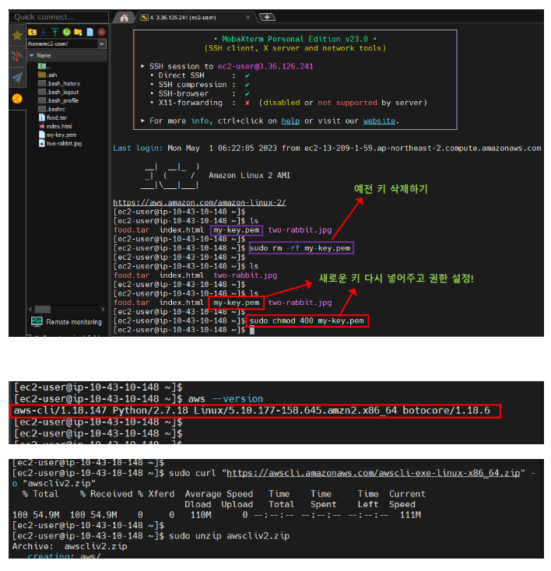551x571 pixels.
Task: Select the .bash_logout file
Action: point(58,92)
